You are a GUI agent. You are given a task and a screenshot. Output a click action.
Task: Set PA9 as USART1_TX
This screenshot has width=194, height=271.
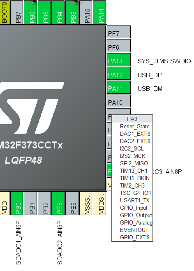132,201
